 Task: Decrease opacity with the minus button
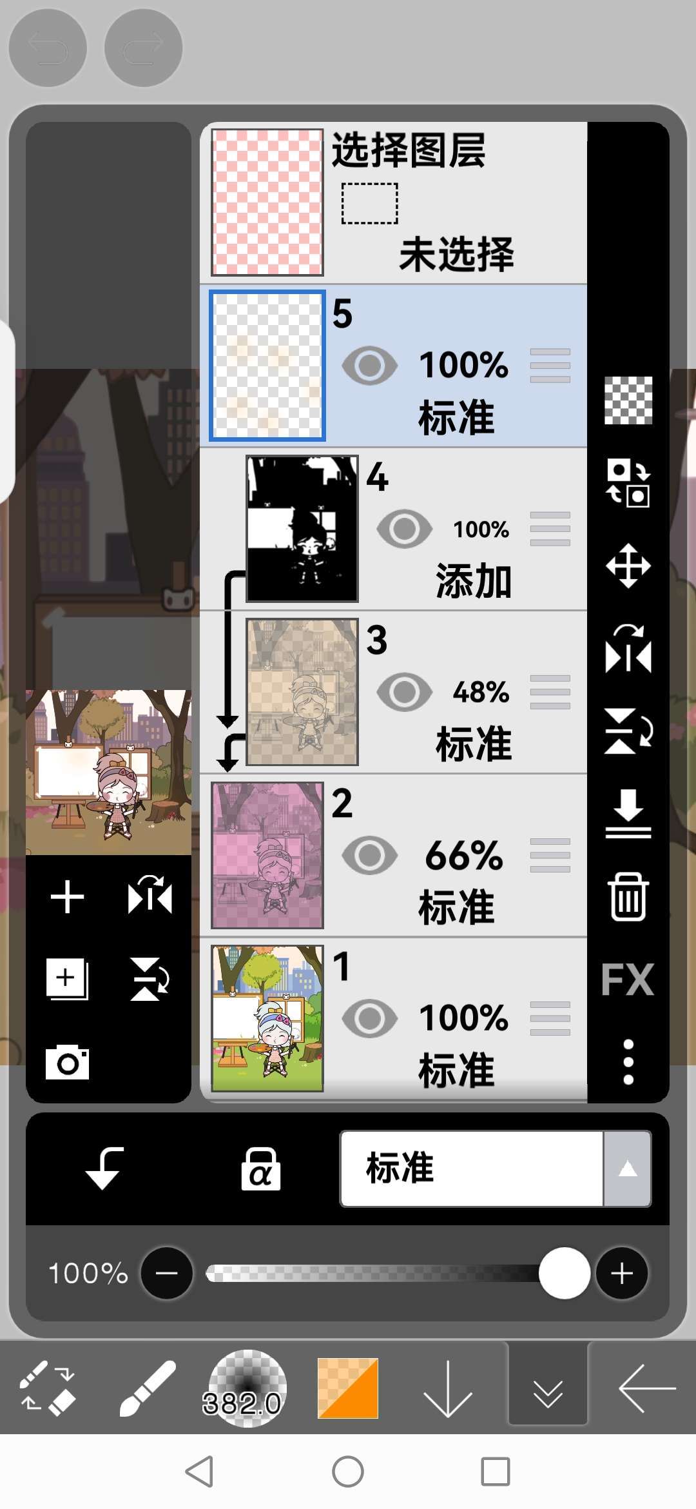(x=166, y=1273)
